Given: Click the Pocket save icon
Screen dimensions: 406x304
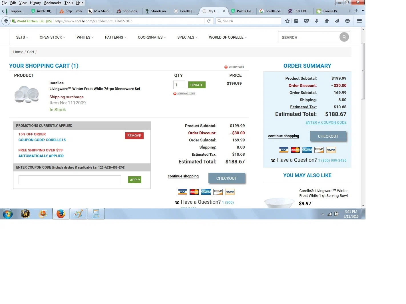Looking at the screenshot, I should tap(306, 21).
